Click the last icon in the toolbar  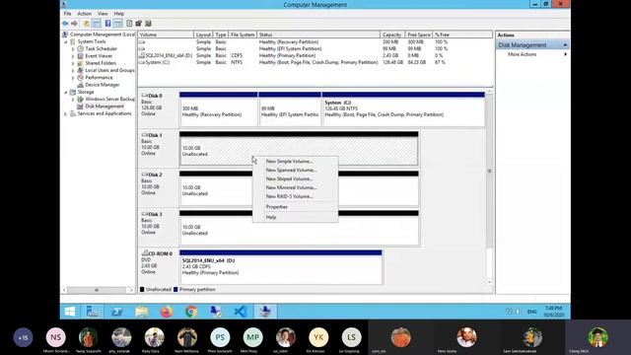(148, 24)
